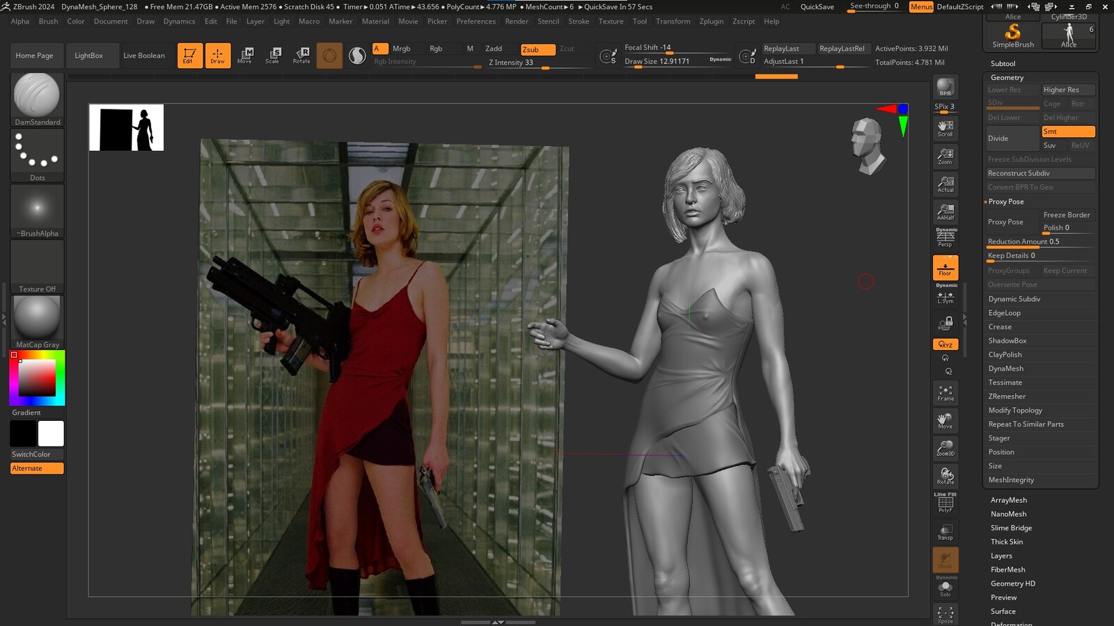This screenshot has height=626, width=1114.
Task: Activate Edit mode button
Action: coord(190,56)
